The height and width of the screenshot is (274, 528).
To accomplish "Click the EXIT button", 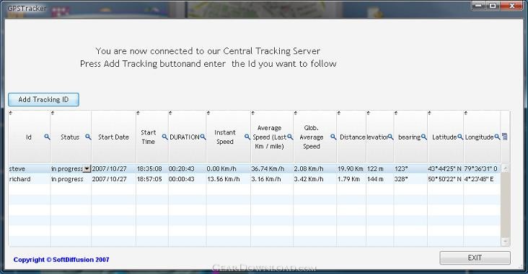I will coord(475,258).
